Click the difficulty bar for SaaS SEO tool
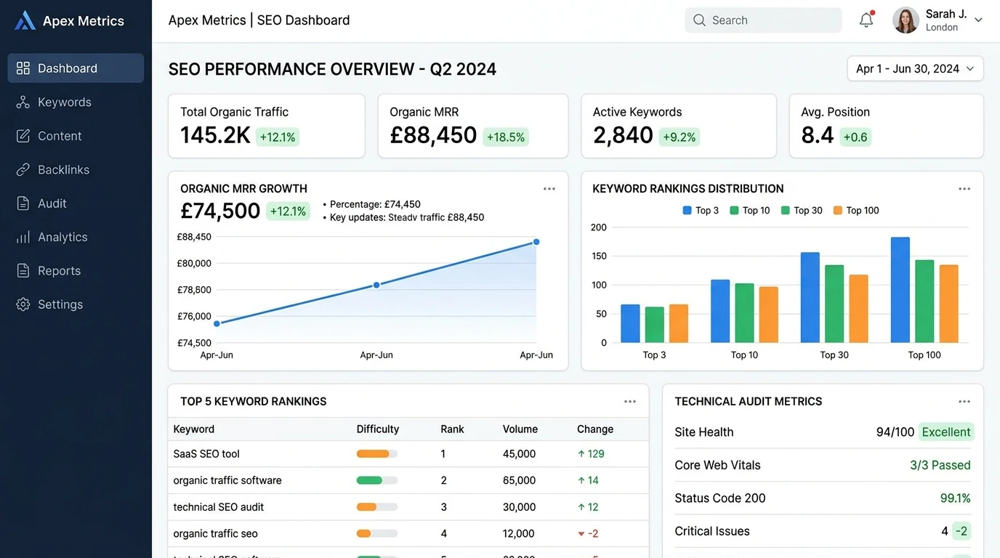Screen dimensions: 1000x558 pyautogui.click(x=377, y=454)
